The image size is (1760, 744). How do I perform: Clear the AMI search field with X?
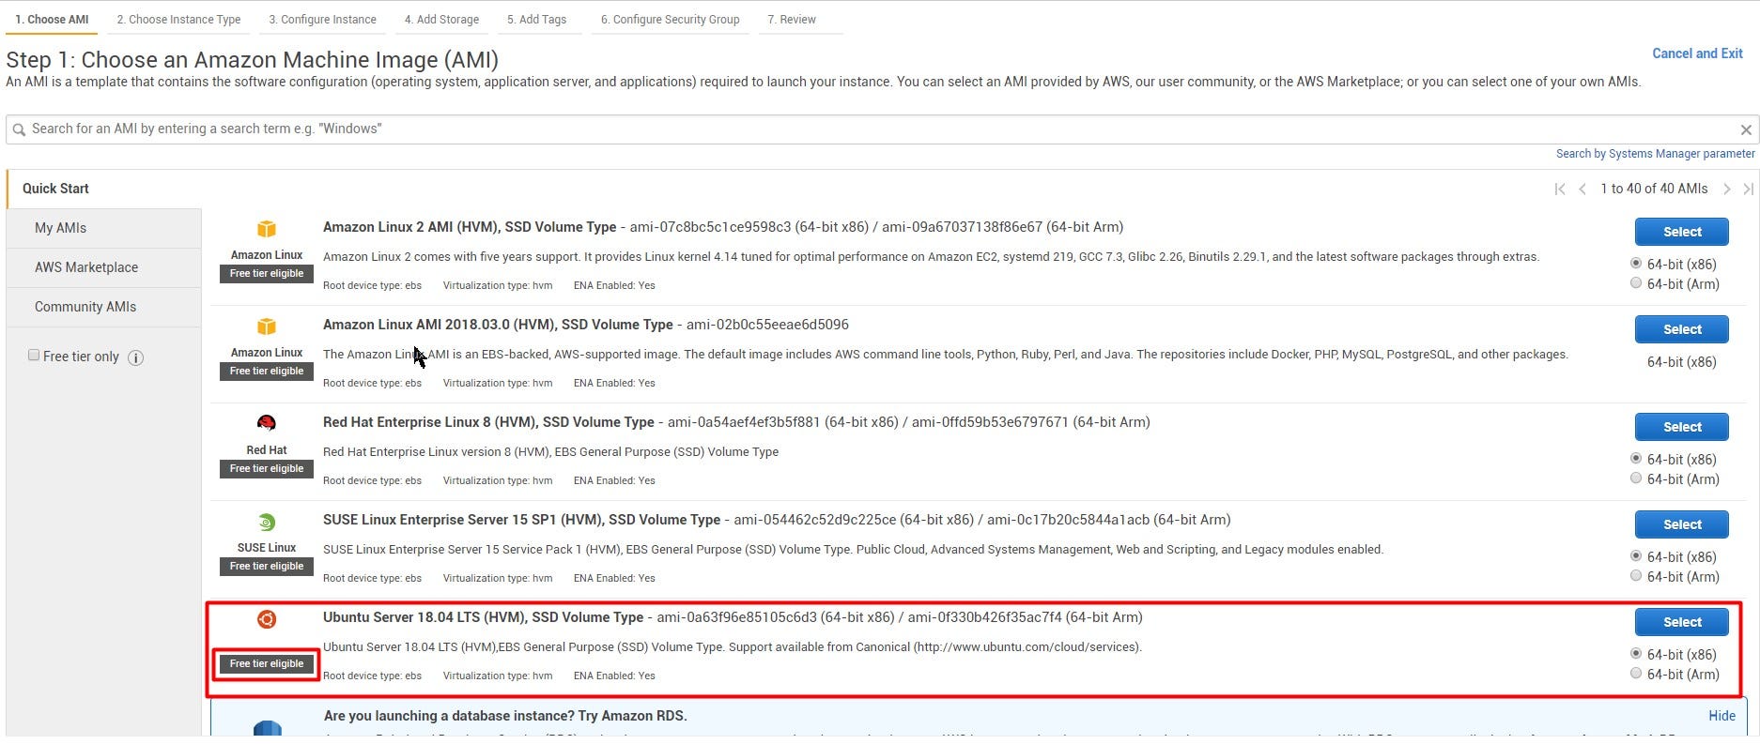[x=1746, y=130]
